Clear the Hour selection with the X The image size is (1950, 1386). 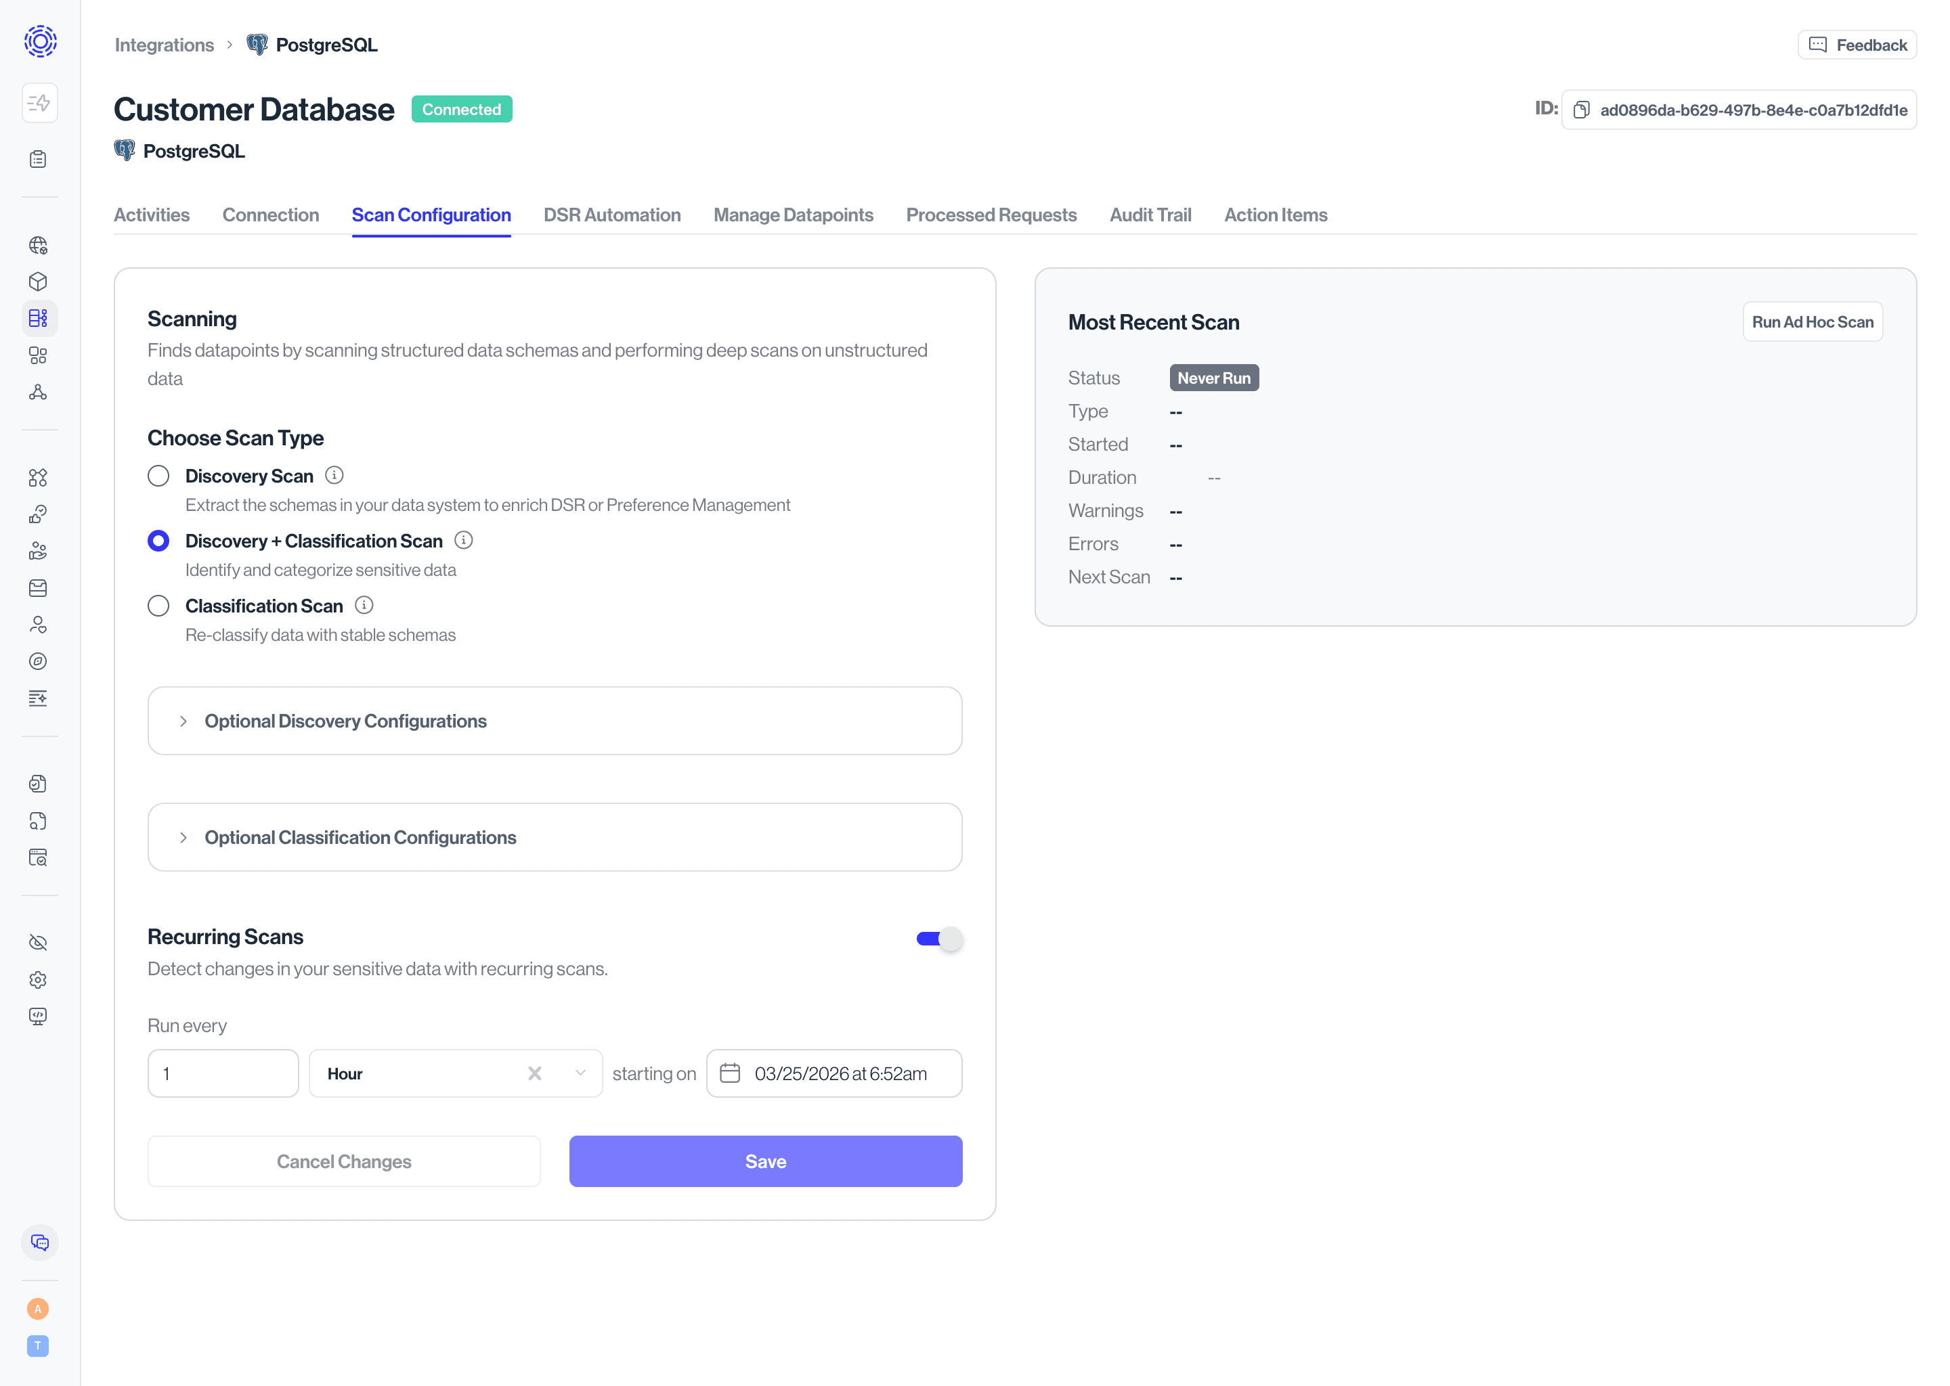[534, 1073]
